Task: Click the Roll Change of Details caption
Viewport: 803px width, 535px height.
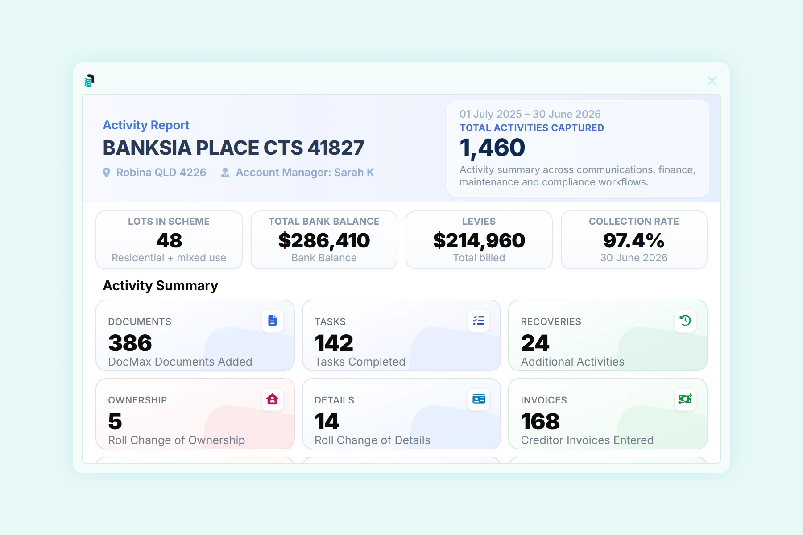Action: pyautogui.click(x=373, y=440)
